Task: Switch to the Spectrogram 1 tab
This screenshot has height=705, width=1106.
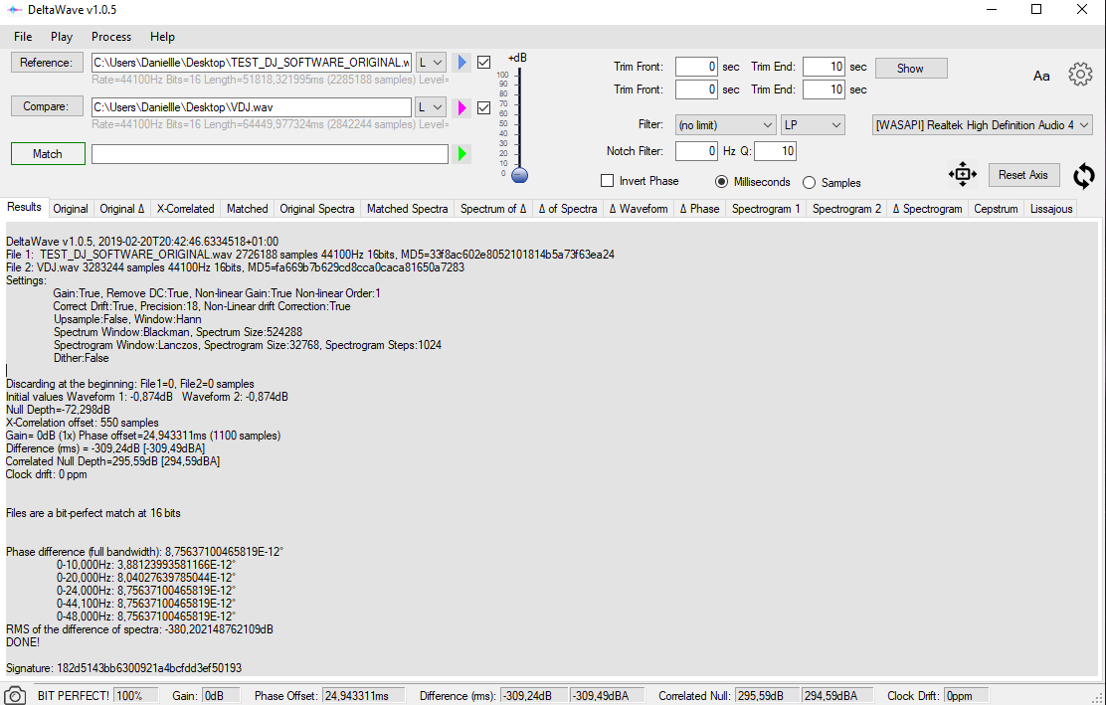Action: [x=766, y=209]
